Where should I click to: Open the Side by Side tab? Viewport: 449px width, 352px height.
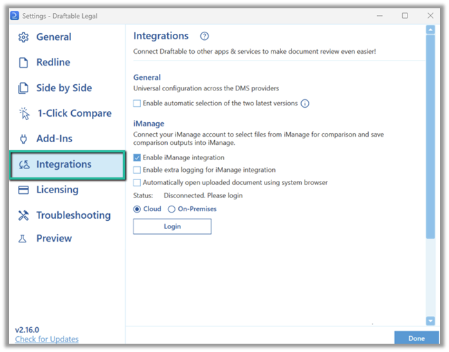coord(64,88)
